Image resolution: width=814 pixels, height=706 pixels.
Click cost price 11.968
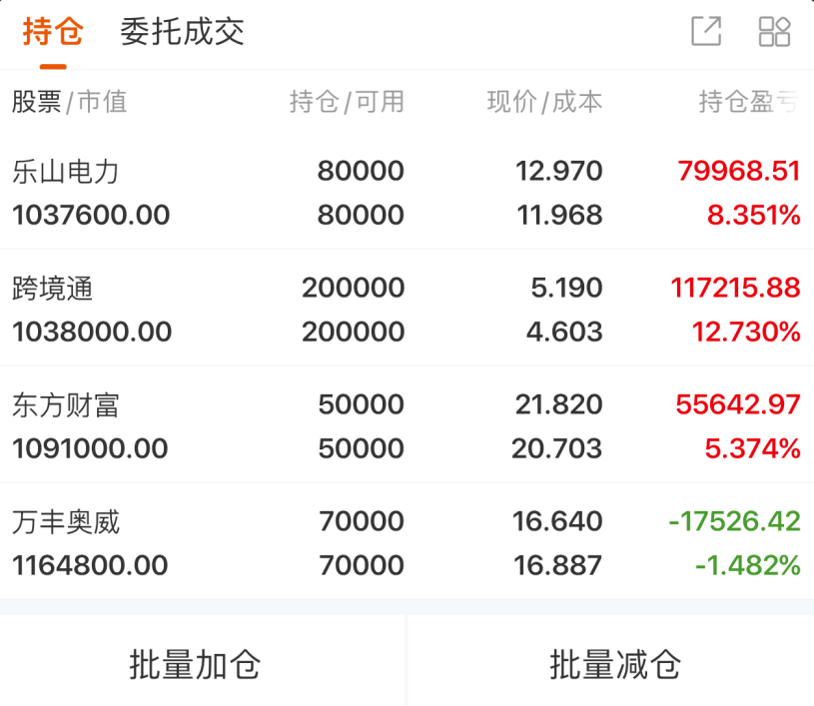(x=559, y=215)
